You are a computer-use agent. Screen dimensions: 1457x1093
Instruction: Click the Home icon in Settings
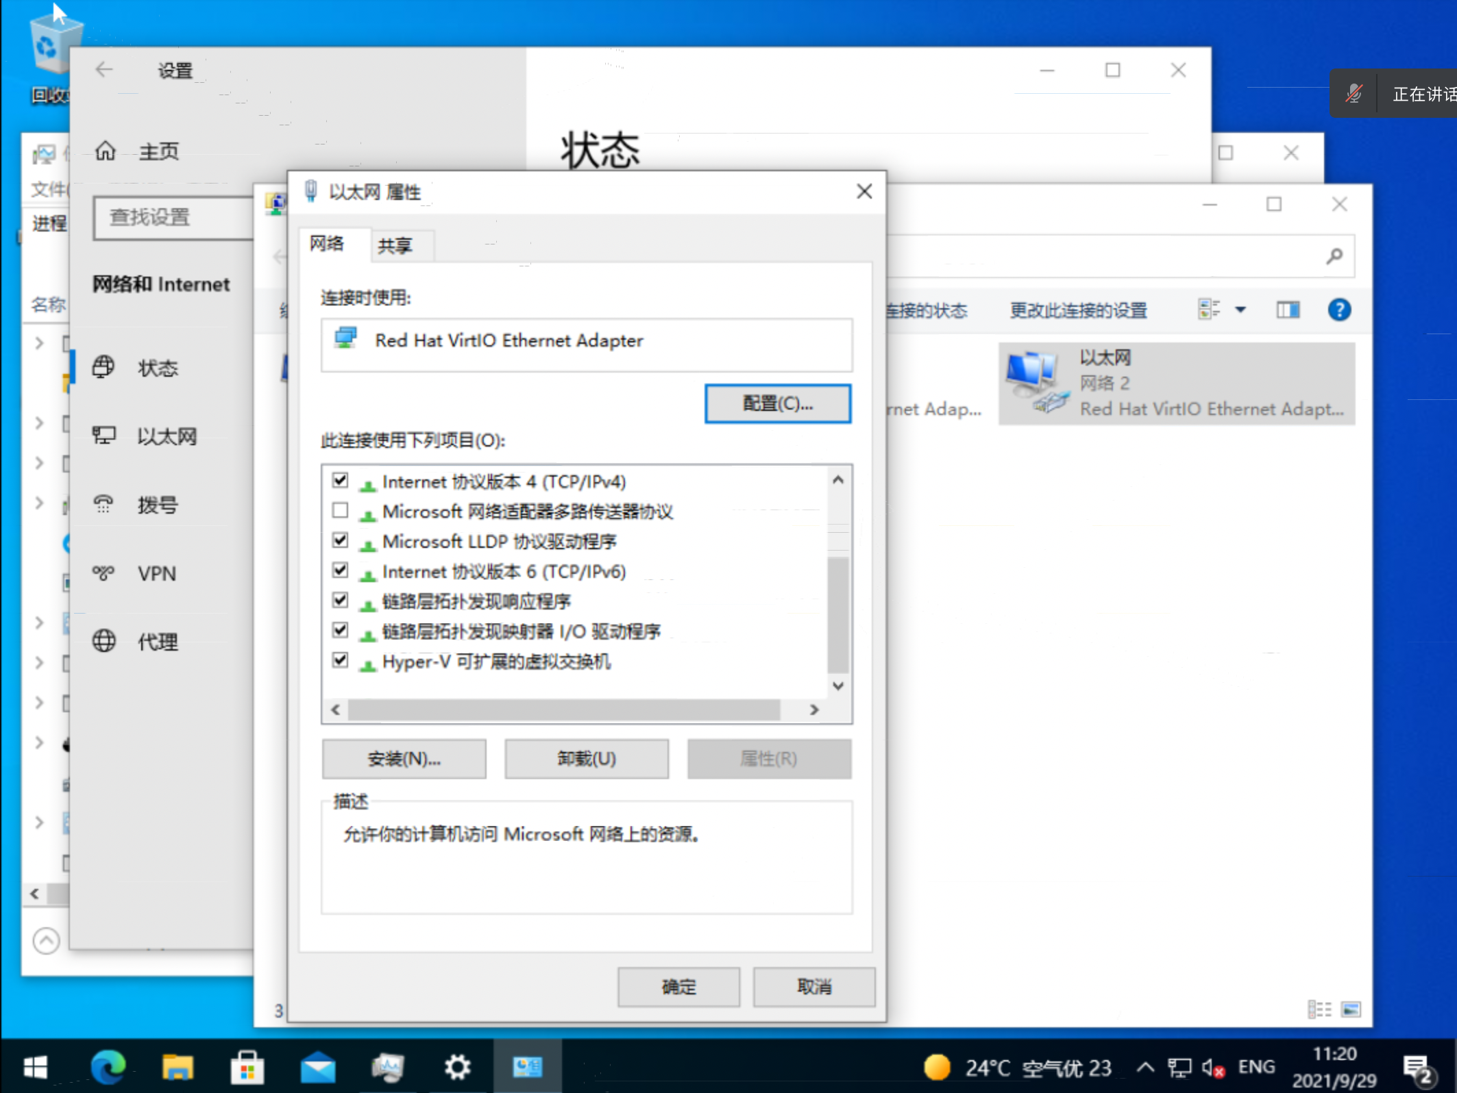pos(106,151)
